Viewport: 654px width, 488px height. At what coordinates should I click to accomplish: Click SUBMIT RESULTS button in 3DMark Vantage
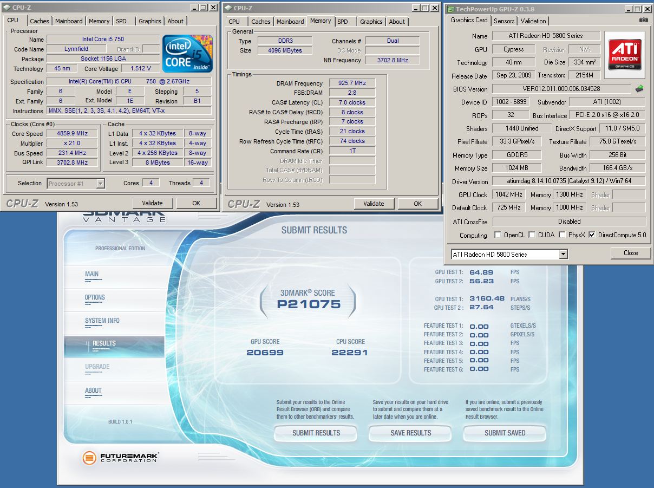click(316, 433)
